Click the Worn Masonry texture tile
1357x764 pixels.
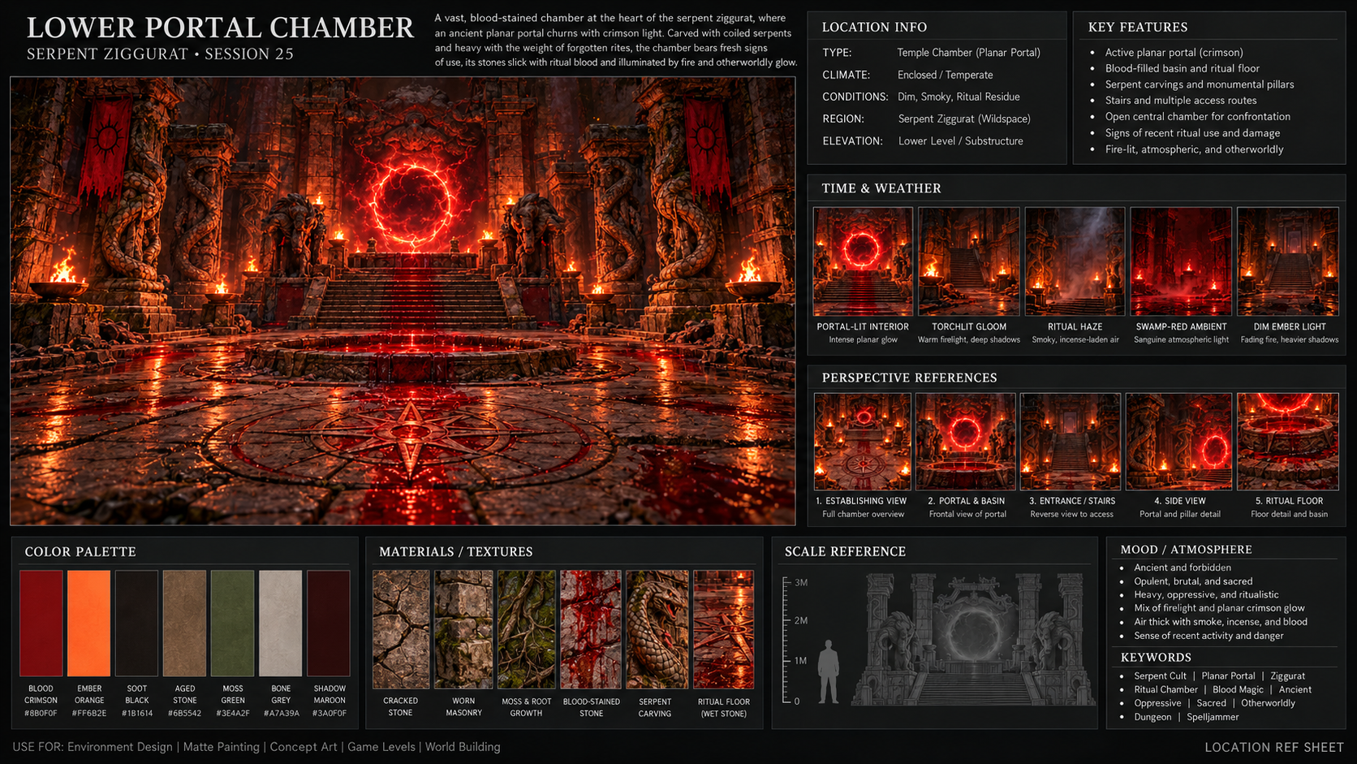(463, 629)
